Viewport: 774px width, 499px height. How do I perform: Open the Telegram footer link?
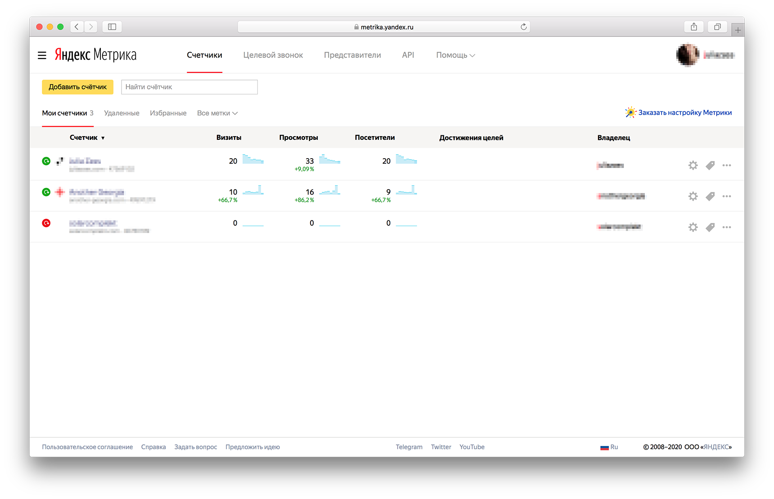pyautogui.click(x=409, y=447)
